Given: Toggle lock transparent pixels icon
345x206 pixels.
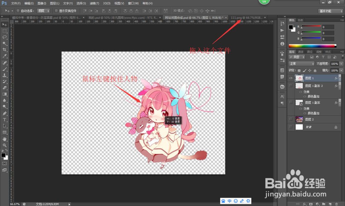Looking at the screenshot, I should 299,70.
